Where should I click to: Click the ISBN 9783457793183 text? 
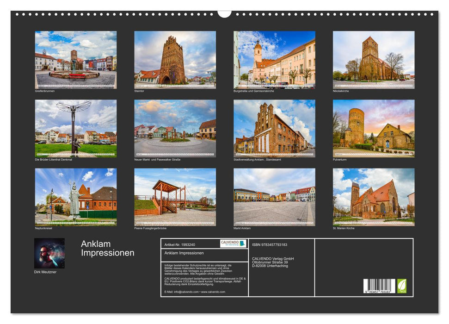[269, 244]
